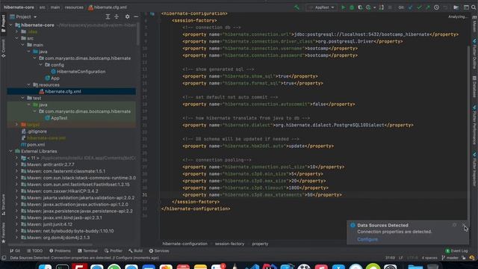Viewport: 478px width, 269px height.
Task: Open the Search Everywhere magnifier icon
Action: pyautogui.click(x=474, y=7)
